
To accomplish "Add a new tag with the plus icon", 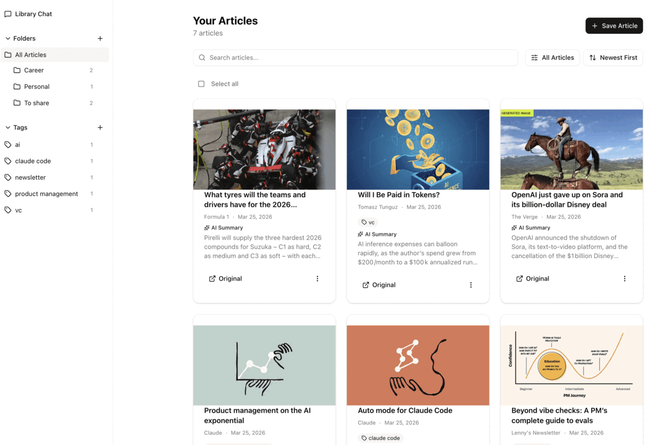I will pyautogui.click(x=100, y=127).
